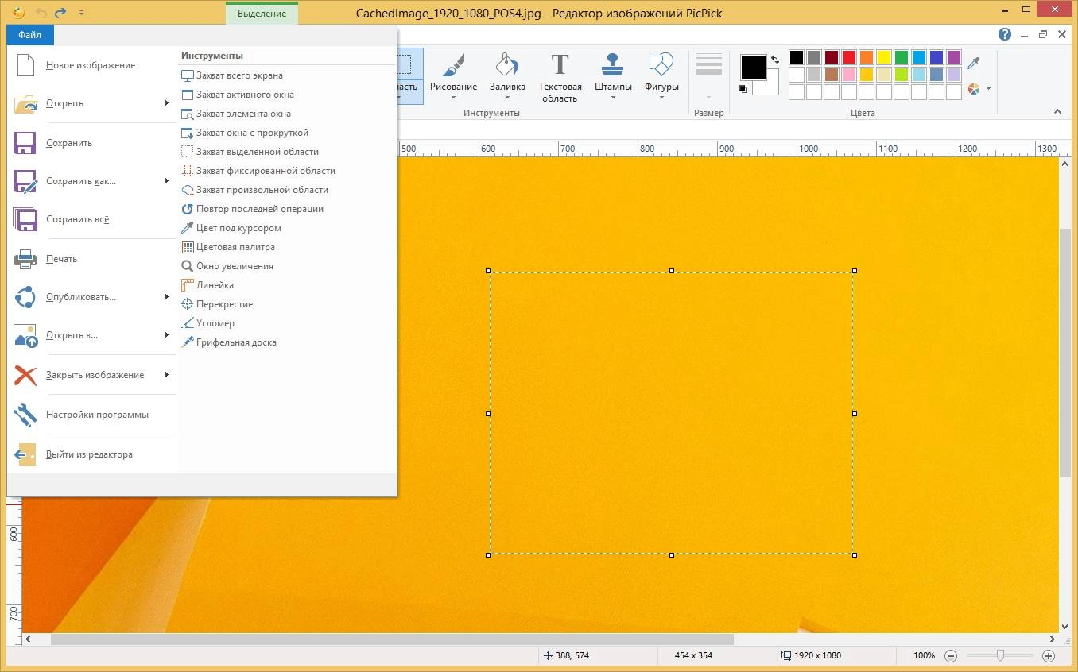The width and height of the screenshot is (1078, 672).
Task: Open dropdown arrow beside color wheel
Action: point(989,89)
